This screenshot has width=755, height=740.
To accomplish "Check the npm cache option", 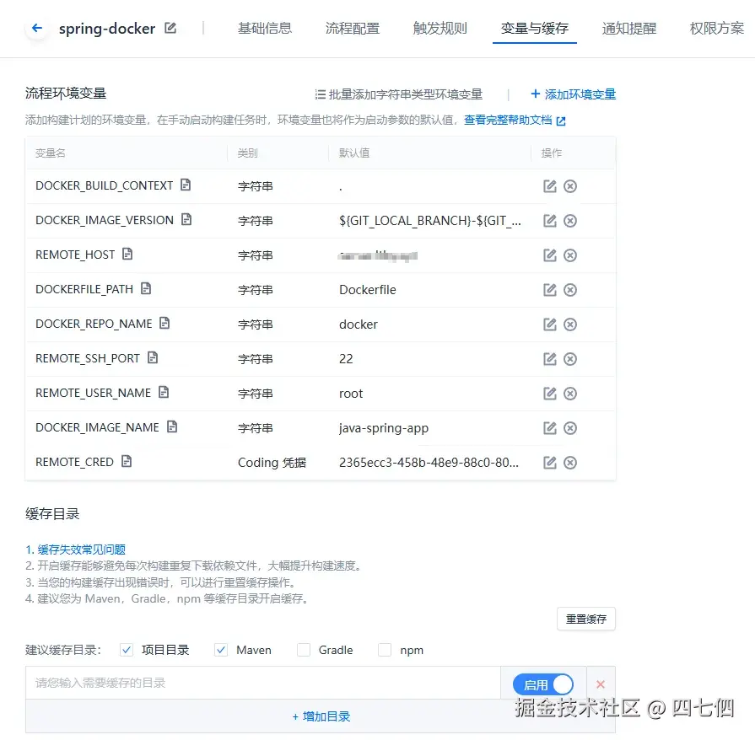I will [386, 650].
